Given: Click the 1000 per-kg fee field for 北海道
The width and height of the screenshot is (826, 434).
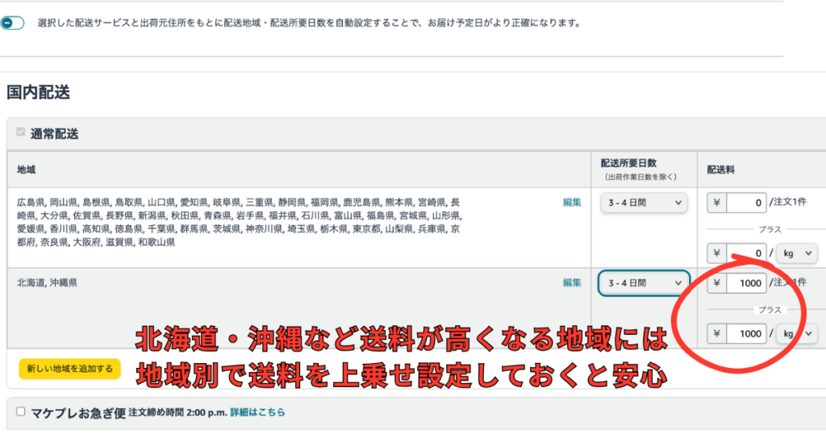Looking at the screenshot, I should (746, 333).
